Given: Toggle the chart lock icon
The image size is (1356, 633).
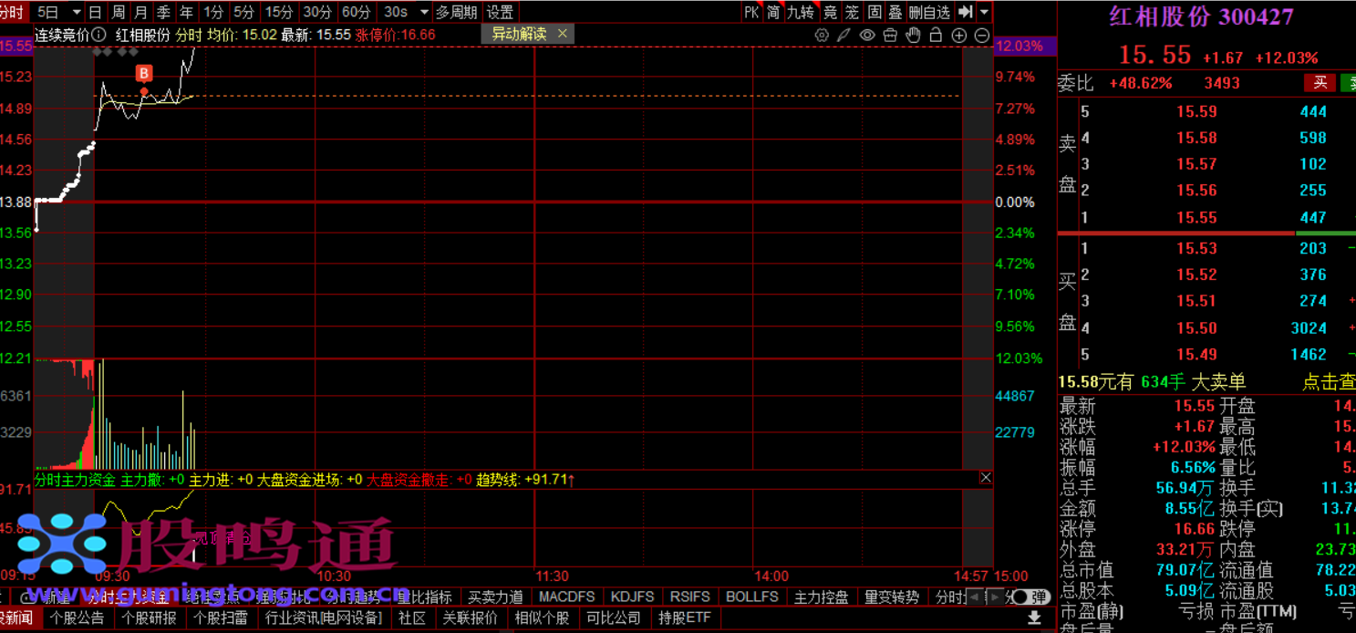Looking at the screenshot, I should click(937, 35).
